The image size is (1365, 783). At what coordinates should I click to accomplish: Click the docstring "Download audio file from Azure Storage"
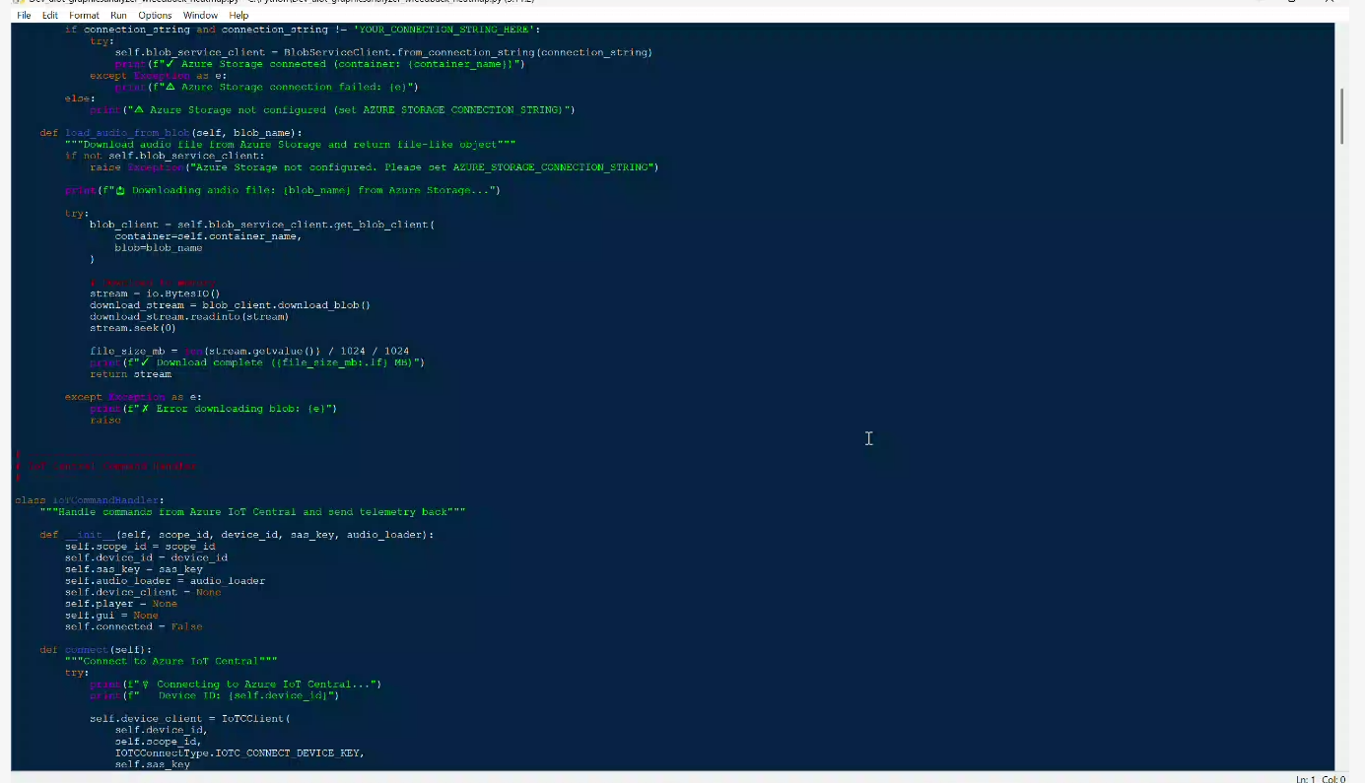coord(290,145)
